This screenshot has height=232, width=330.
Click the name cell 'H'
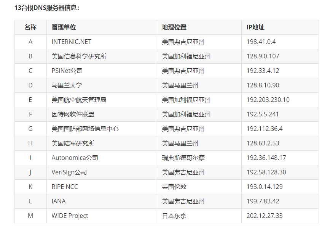[x=30, y=143]
